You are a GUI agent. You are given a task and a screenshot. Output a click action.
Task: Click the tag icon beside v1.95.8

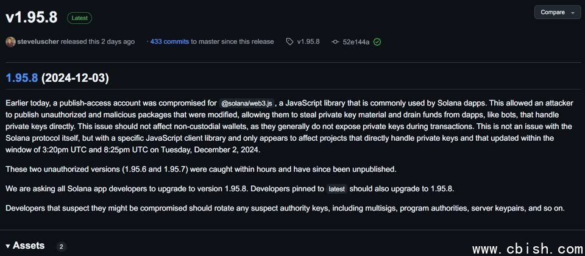[x=289, y=42]
